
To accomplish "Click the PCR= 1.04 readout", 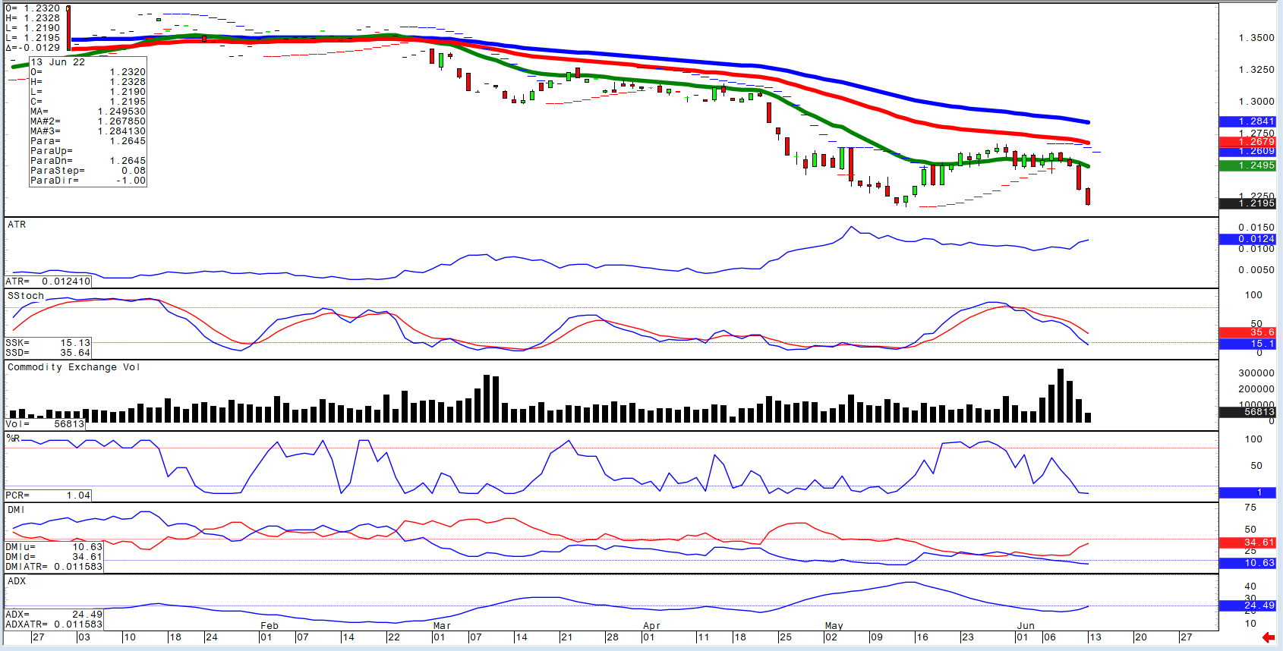I will 48,495.
